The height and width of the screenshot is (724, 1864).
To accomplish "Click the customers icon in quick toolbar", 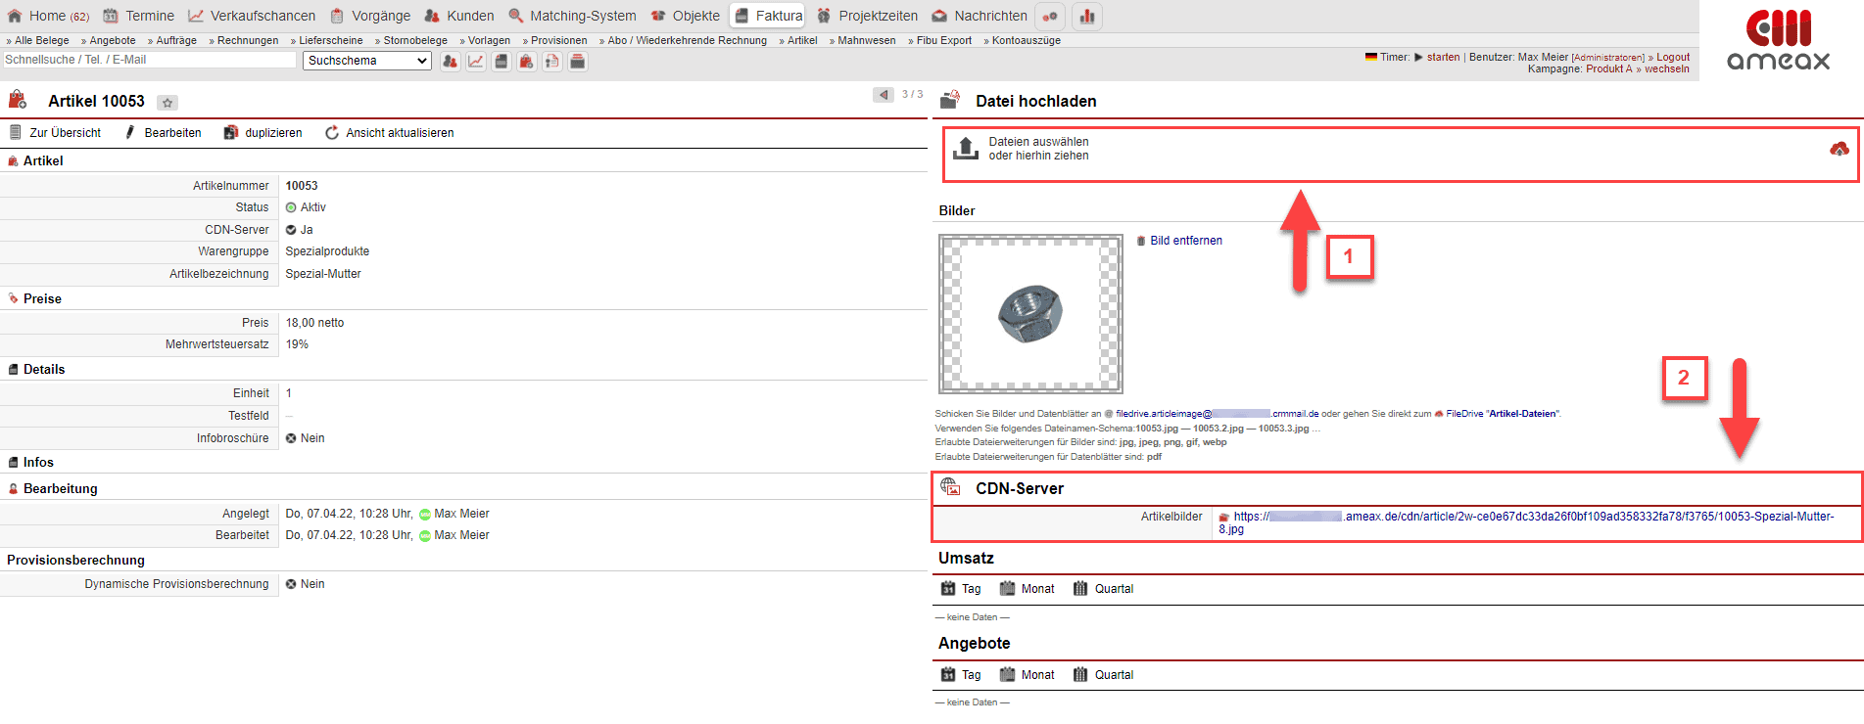I will tap(450, 62).
